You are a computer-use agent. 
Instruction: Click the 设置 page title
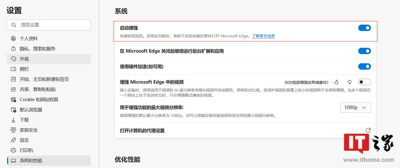coord(14,10)
